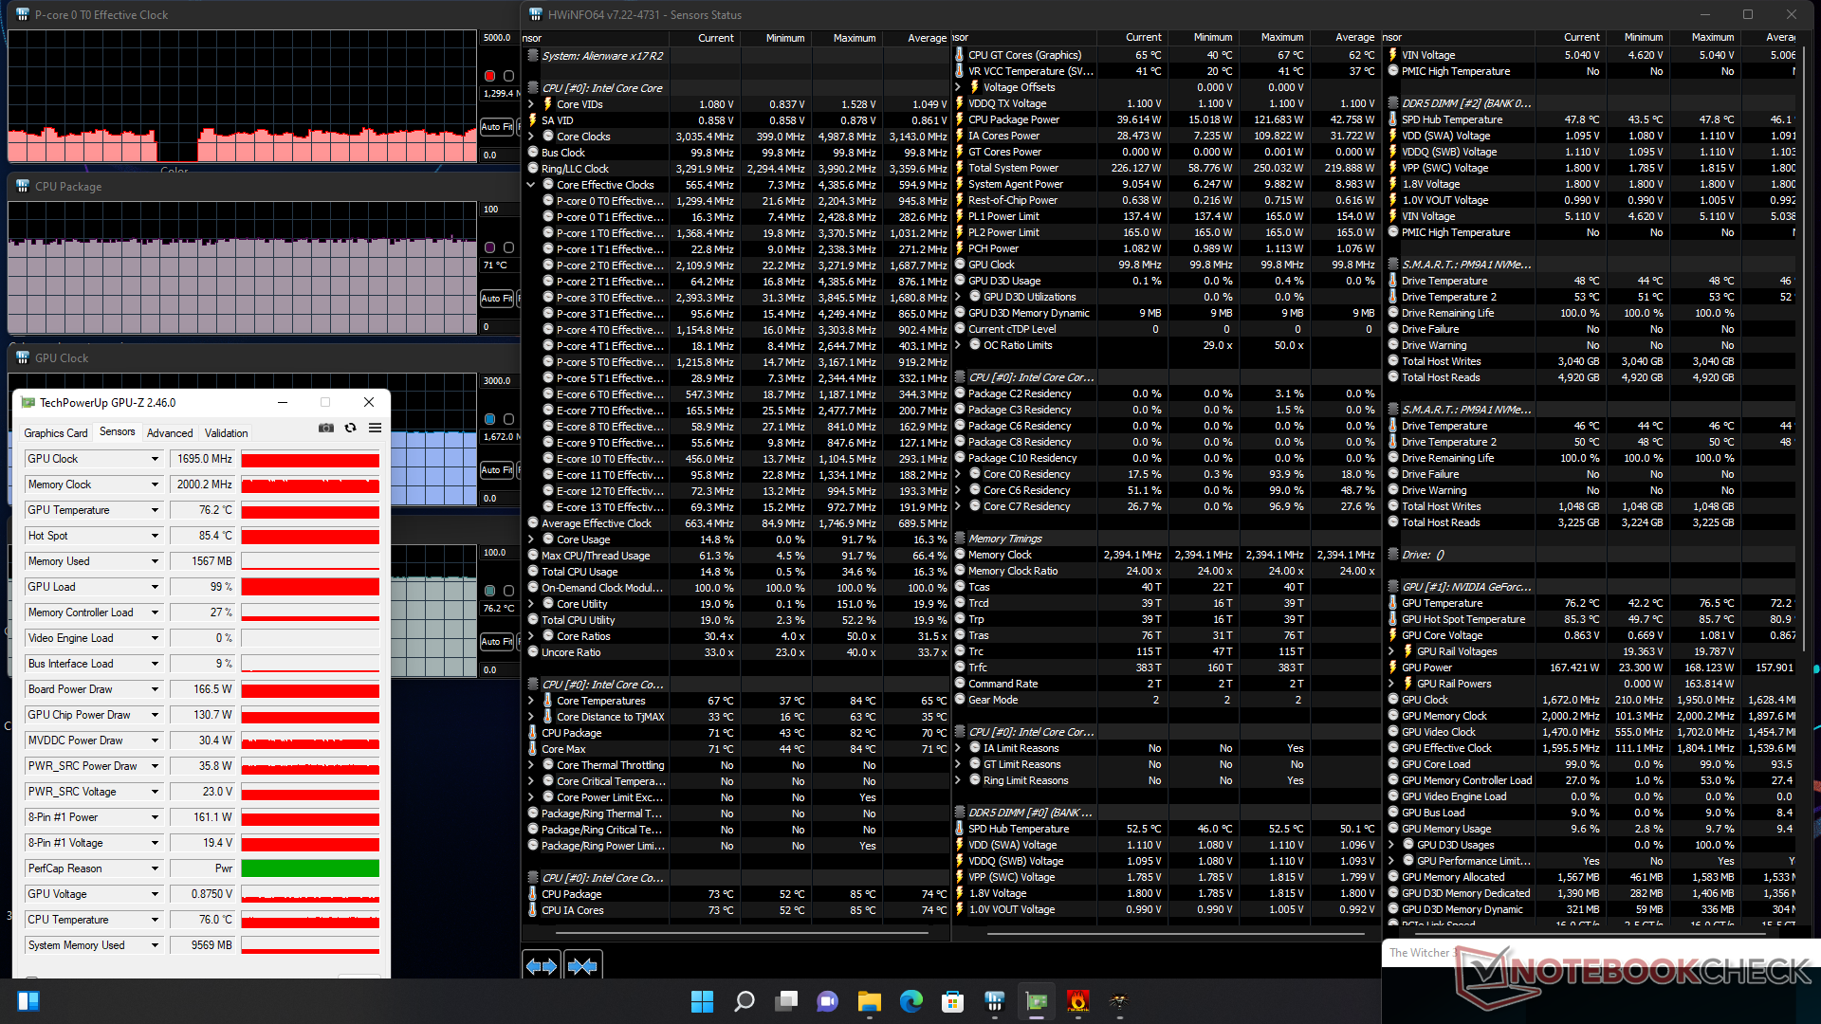Open the GPU-Z hamburger menu
Screen dimensions: 1821x1024
click(376, 429)
